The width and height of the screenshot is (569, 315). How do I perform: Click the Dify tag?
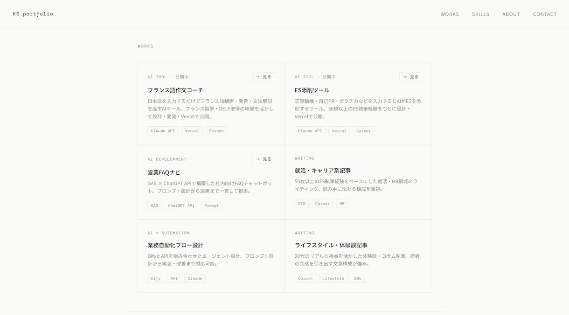coord(156,278)
